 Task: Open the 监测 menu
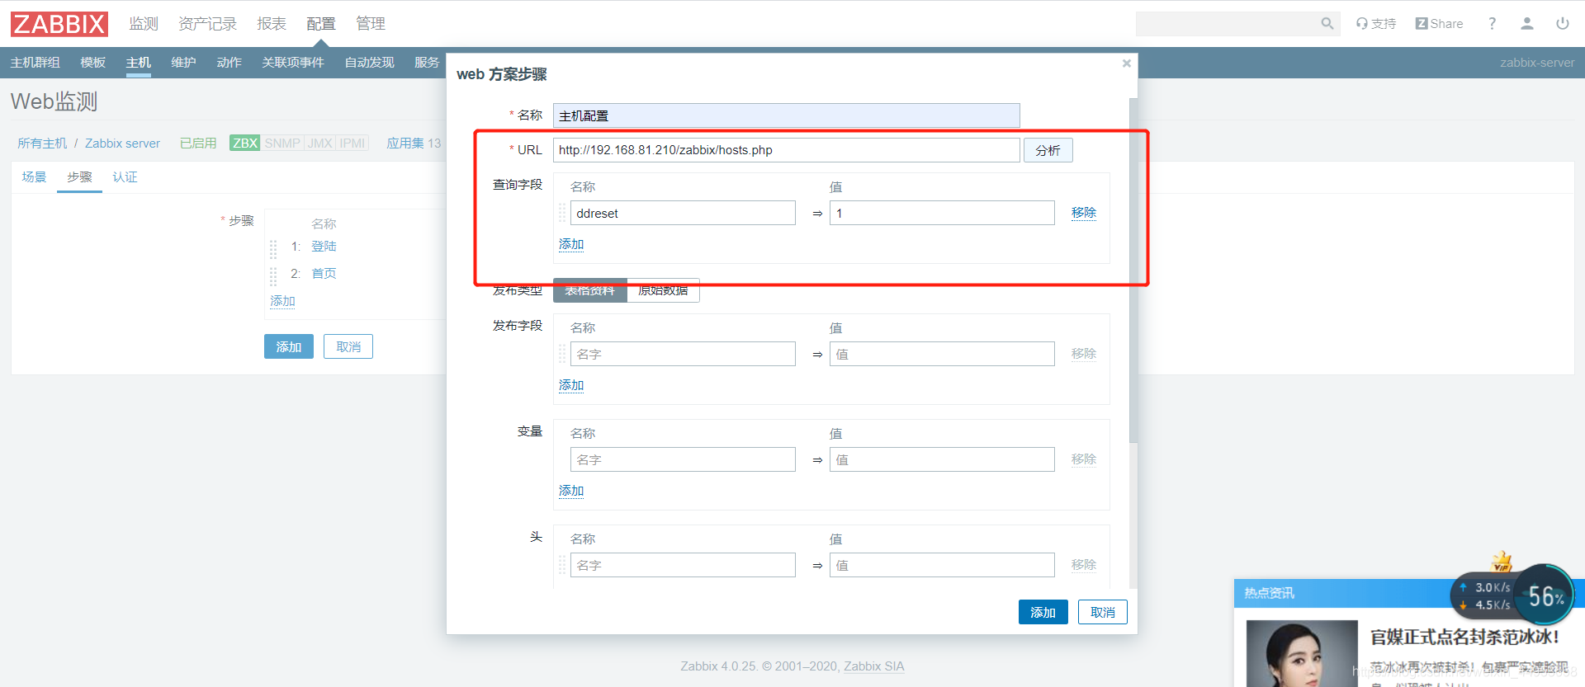point(144,24)
